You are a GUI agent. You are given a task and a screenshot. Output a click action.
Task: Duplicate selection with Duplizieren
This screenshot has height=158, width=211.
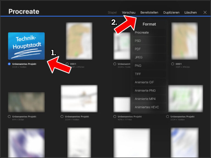(171, 13)
